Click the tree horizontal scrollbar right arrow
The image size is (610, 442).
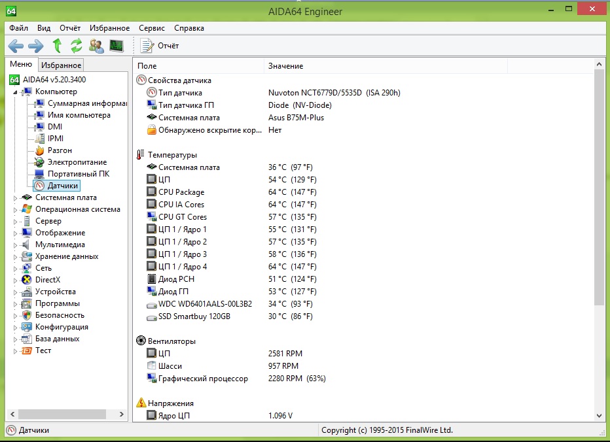[121, 415]
